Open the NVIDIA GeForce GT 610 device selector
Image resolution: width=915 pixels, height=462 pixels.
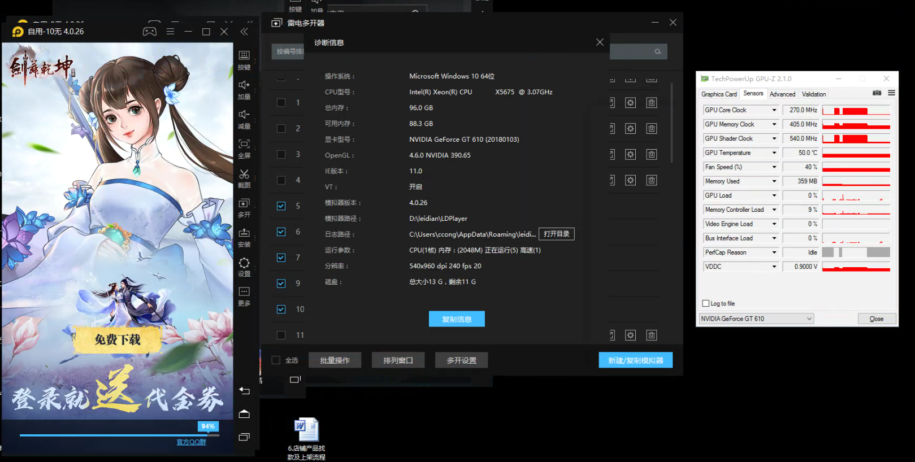point(756,319)
